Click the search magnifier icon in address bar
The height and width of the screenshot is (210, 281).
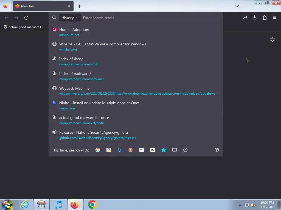(x=54, y=17)
